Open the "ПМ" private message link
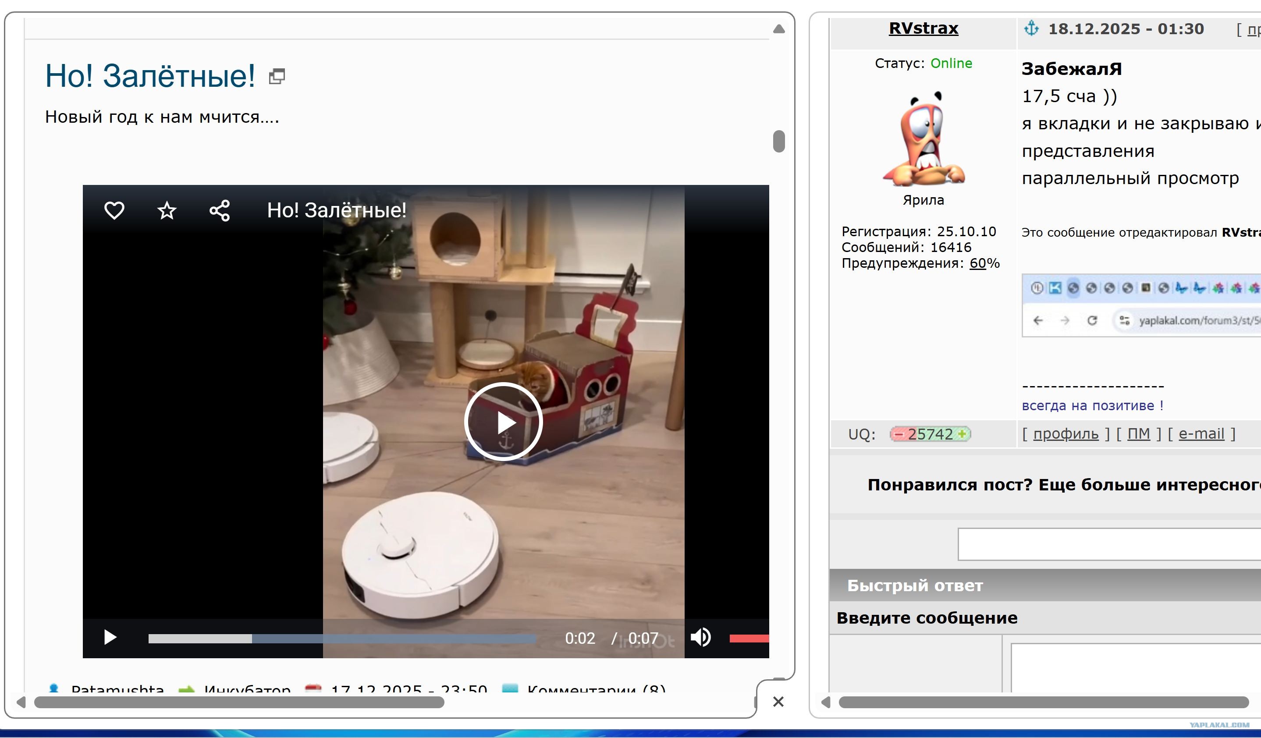The height and width of the screenshot is (738, 1261). pyautogui.click(x=1139, y=433)
